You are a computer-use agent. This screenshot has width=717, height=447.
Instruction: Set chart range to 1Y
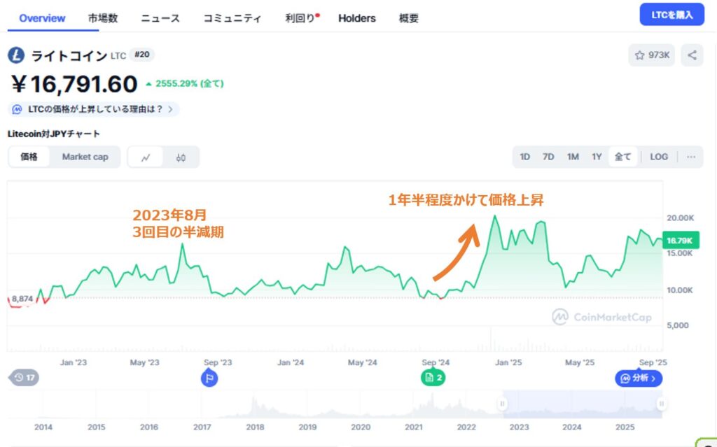pos(597,157)
